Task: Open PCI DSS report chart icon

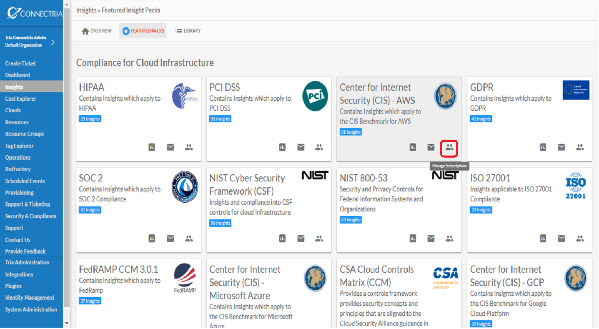Action: tap(283, 147)
